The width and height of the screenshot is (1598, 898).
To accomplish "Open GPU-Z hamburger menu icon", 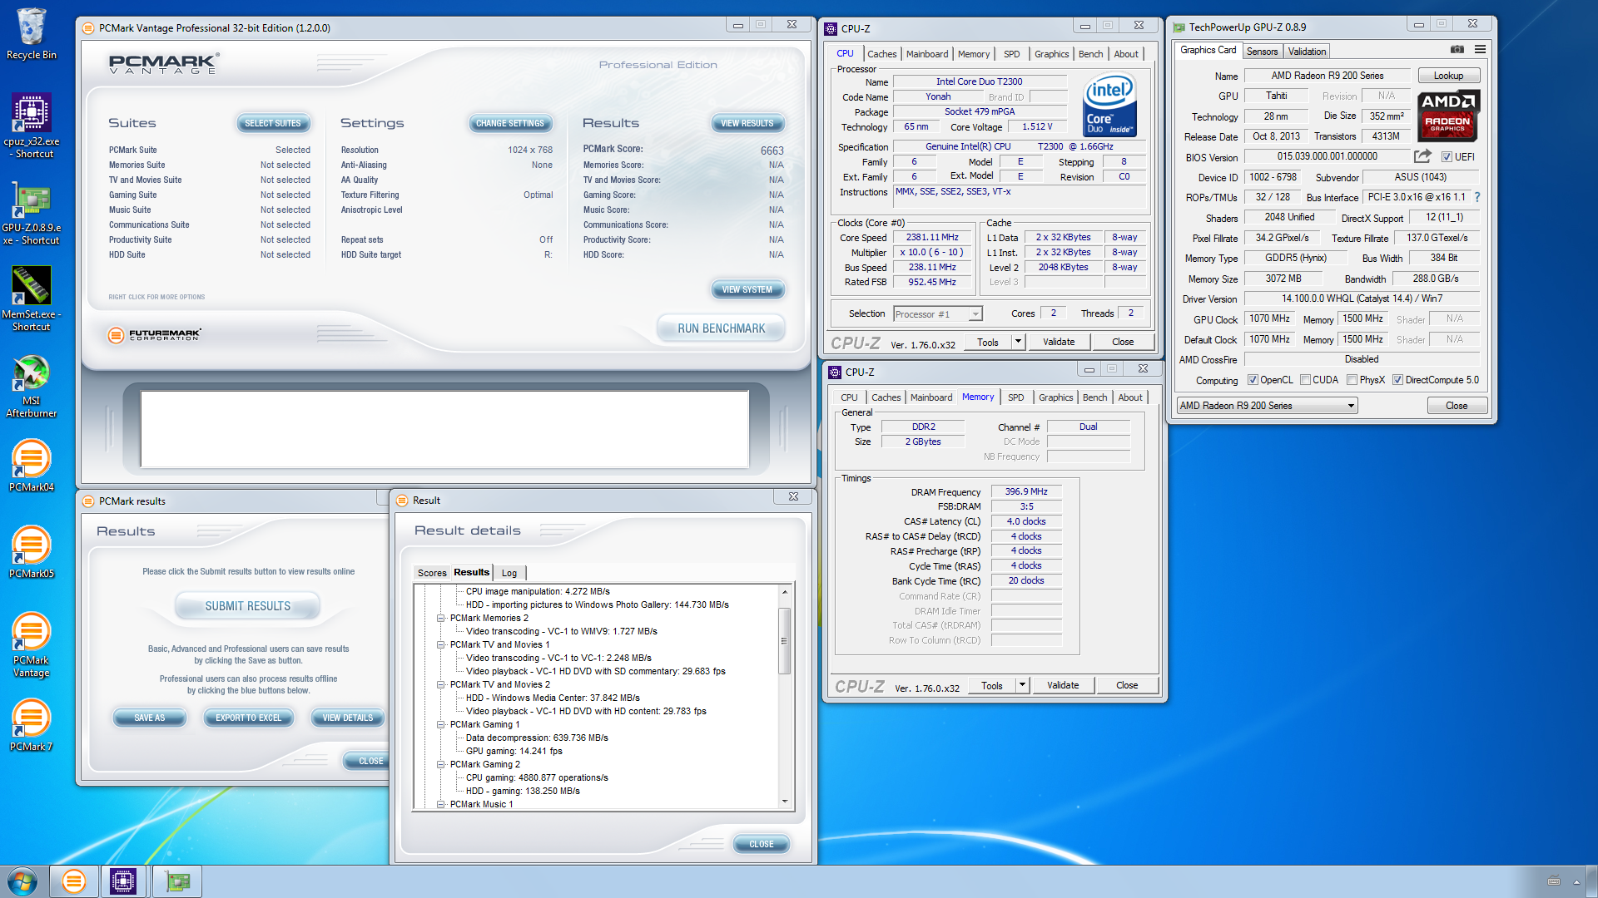I will pos(1480,50).
